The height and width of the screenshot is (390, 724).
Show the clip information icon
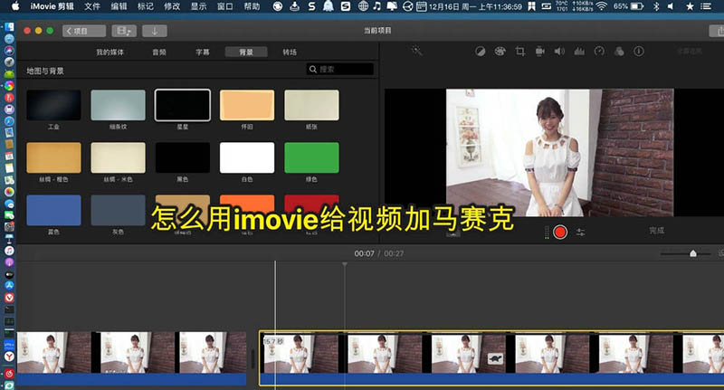(639, 52)
